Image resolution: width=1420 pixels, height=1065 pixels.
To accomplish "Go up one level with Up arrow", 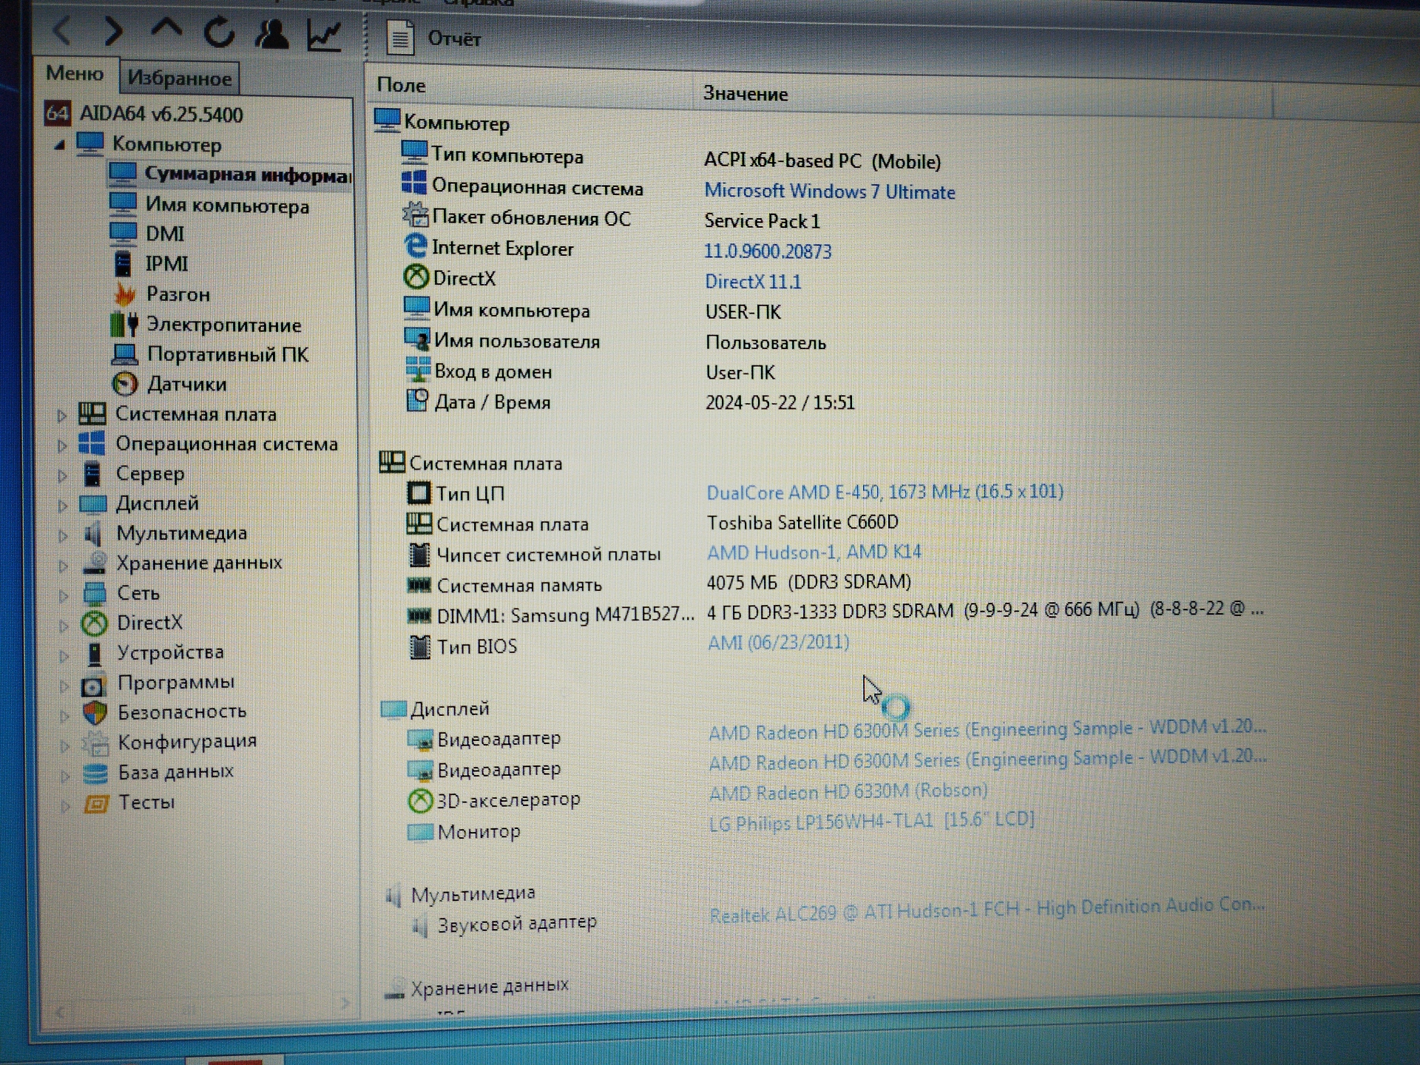I will click(166, 30).
